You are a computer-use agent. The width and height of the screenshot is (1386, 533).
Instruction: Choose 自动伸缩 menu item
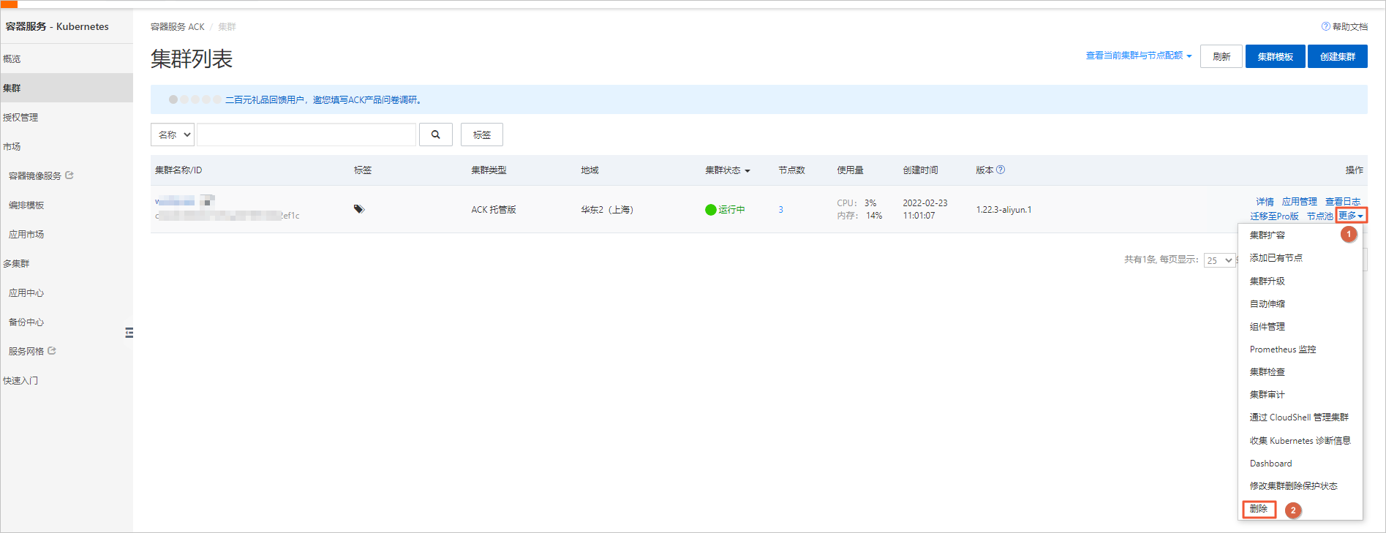(1268, 303)
